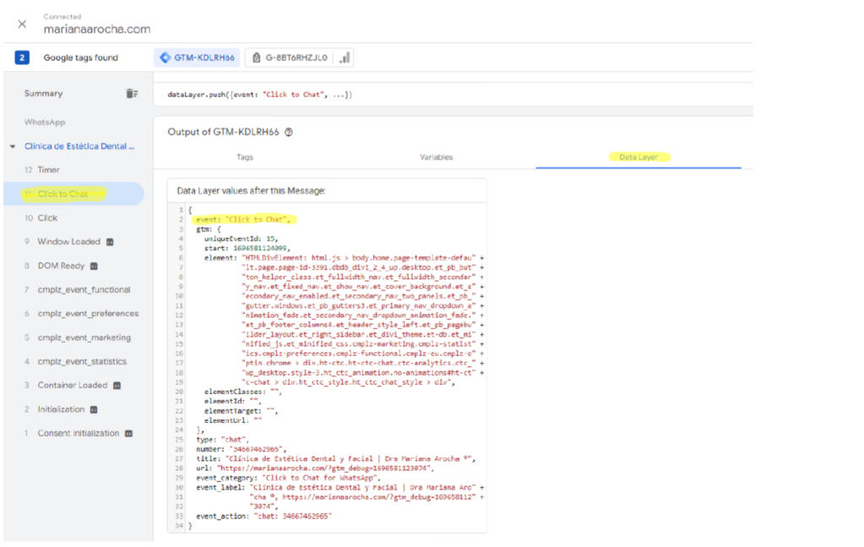Select event 8 DOM Ready
The image size is (864, 547).
(x=73, y=266)
